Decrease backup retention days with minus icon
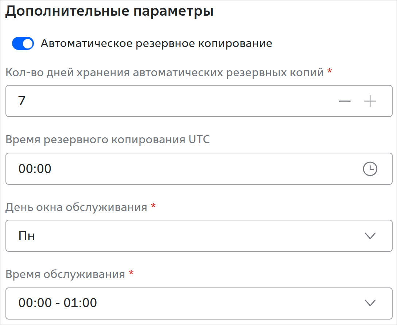This screenshot has height=325, width=397. pyautogui.click(x=345, y=101)
